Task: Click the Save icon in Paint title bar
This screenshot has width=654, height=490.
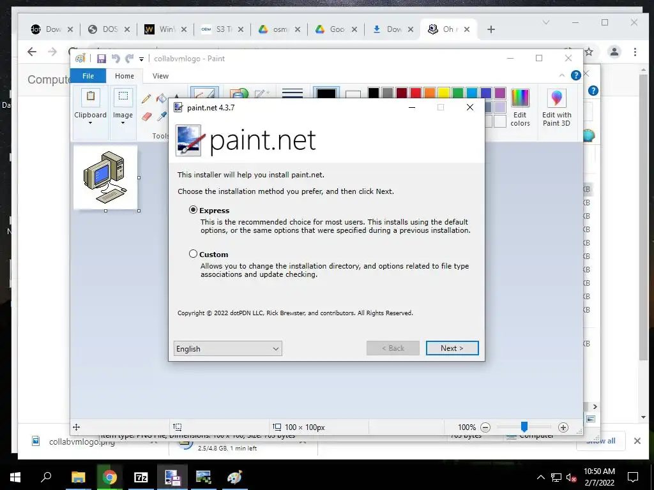Action: [102, 58]
